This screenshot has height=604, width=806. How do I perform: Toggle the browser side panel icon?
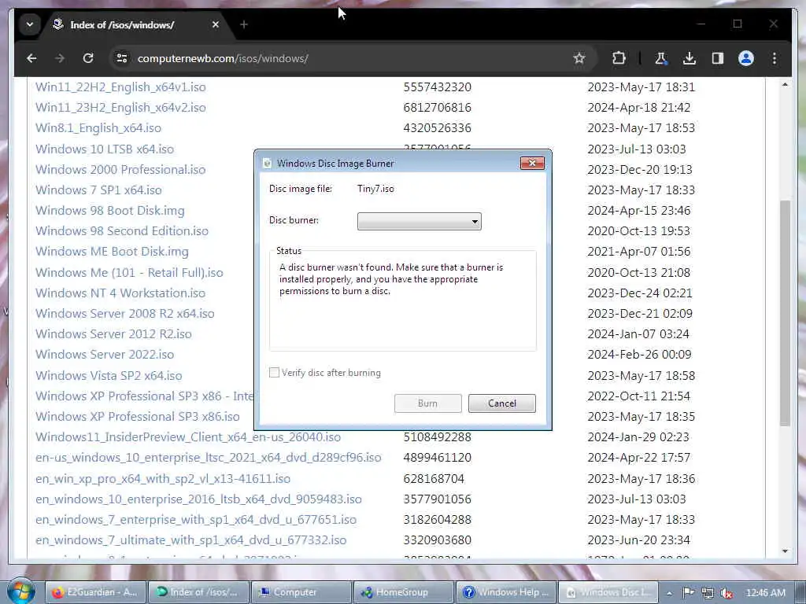click(x=718, y=58)
